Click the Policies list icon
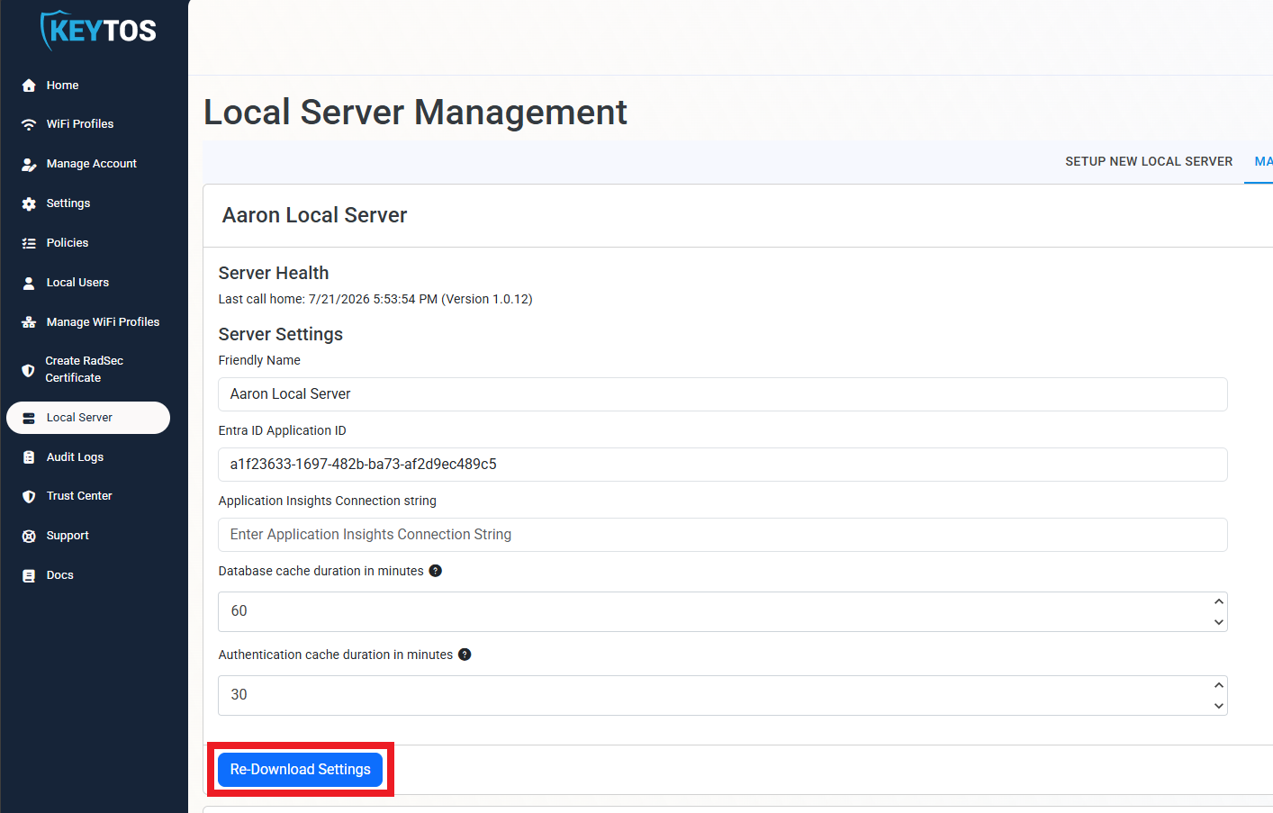Screen dimensions: 1273x813 coord(29,243)
